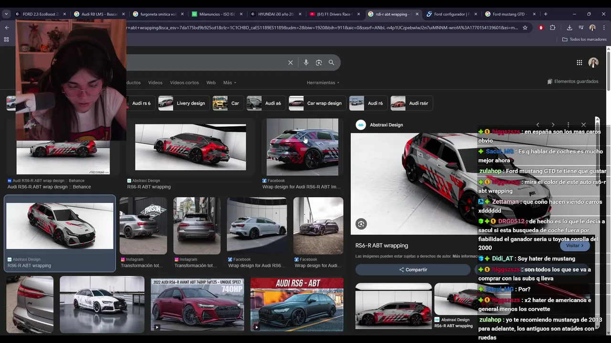Viewport: 611px width, 343px height.
Task: Apply the Car suggestion chip
Action: [228, 103]
